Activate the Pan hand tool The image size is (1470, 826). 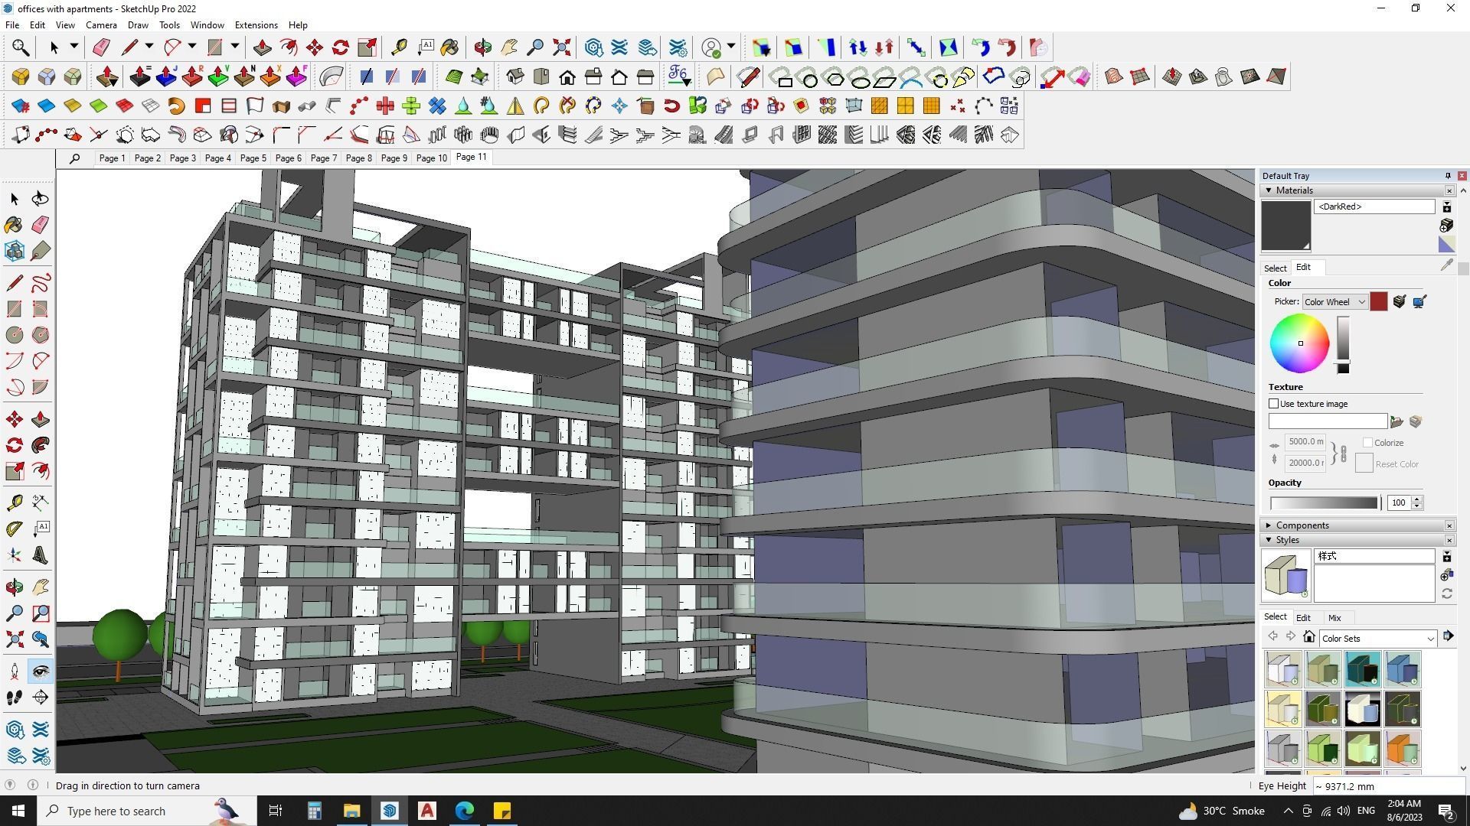[x=40, y=587]
